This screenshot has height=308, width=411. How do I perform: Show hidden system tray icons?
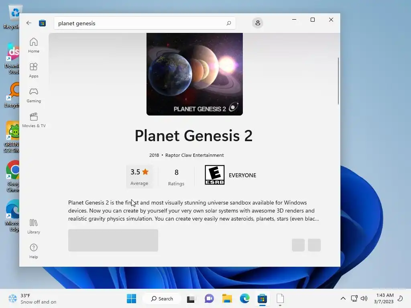(x=343, y=298)
